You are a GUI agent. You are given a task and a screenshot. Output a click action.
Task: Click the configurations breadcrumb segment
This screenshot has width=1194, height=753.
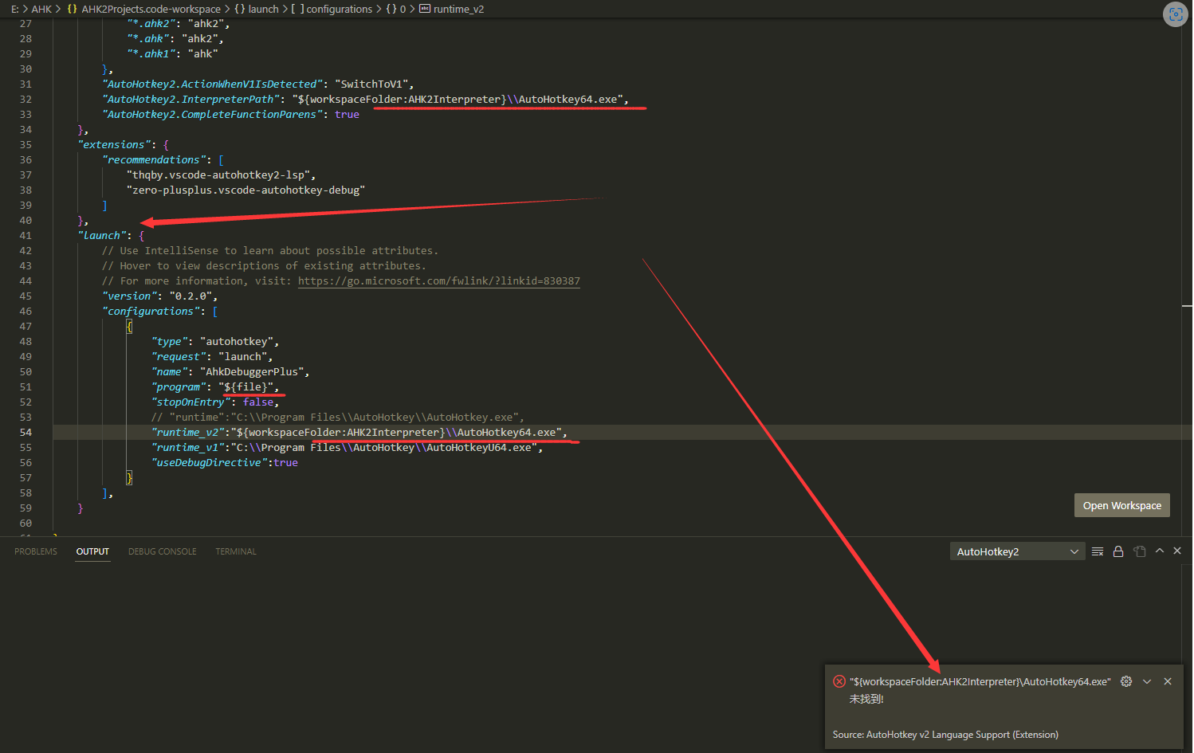[x=339, y=9]
